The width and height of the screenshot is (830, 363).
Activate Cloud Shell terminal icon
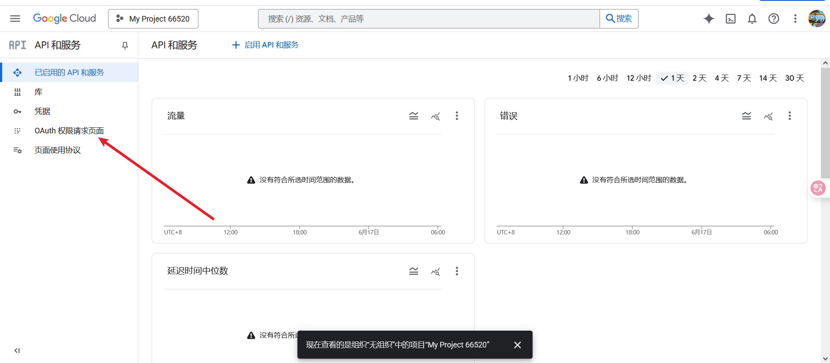coord(730,19)
